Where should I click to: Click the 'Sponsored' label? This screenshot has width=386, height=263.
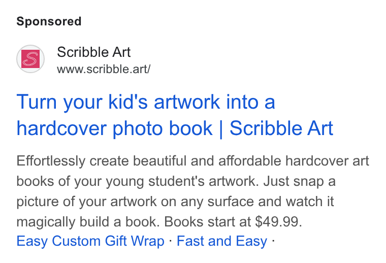(49, 21)
